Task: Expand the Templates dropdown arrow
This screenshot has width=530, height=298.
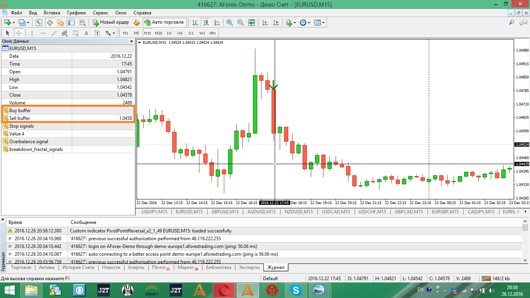Action: coord(324,23)
